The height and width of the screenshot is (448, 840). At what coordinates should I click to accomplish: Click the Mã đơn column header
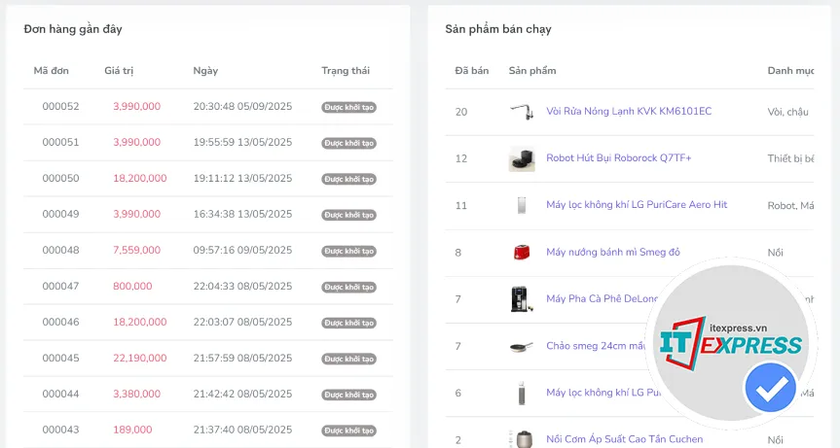point(51,71)
